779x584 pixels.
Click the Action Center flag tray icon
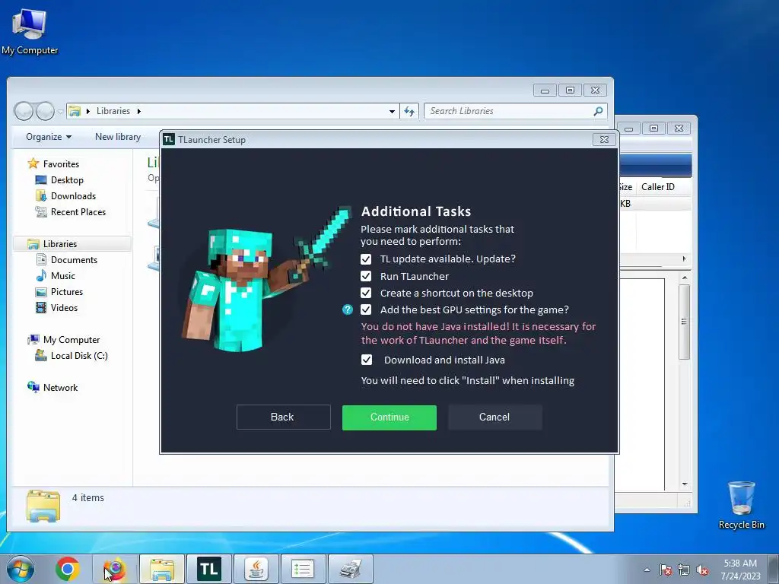(666, 570)
